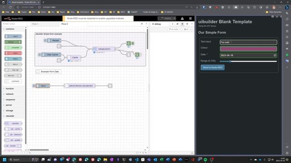Open Visual Studio Code from the taskbar
The image size is (291, 163).
[136, 159]
